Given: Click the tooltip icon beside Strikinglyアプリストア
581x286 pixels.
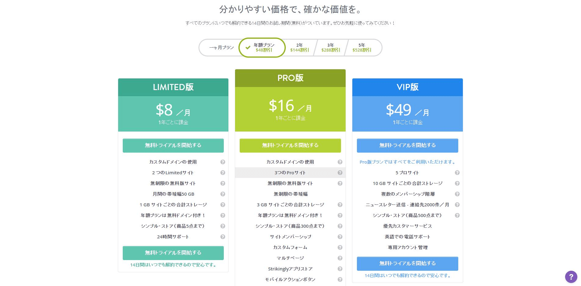Looking at the screenshot, I should coord(340,269).
